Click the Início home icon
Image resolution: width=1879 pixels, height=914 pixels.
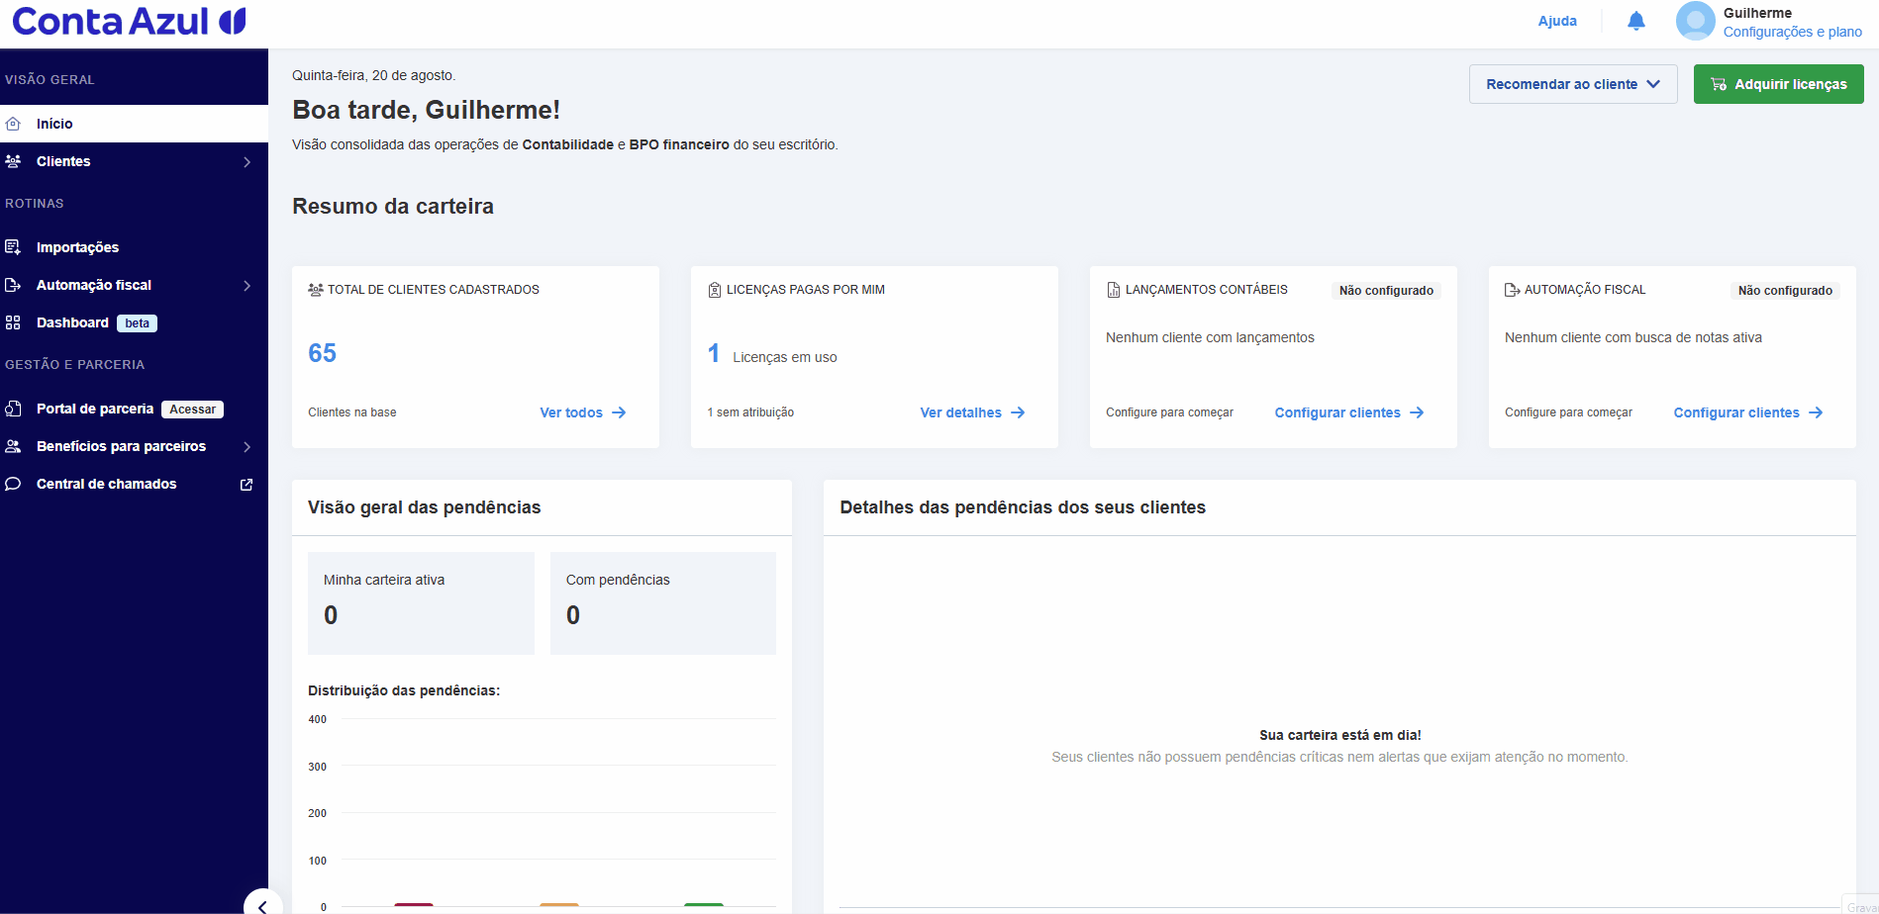pyautogui.click(x=13, y=124)
